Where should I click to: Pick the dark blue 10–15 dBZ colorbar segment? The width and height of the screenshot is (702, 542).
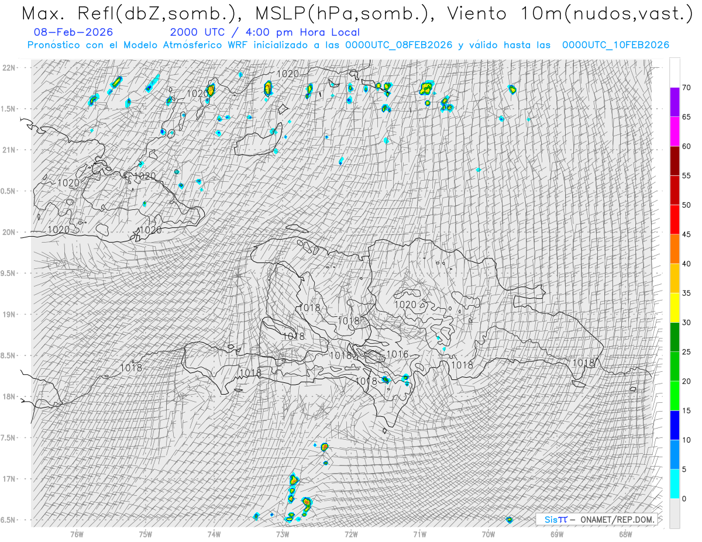pyautogui.click(x=675, y=425)
